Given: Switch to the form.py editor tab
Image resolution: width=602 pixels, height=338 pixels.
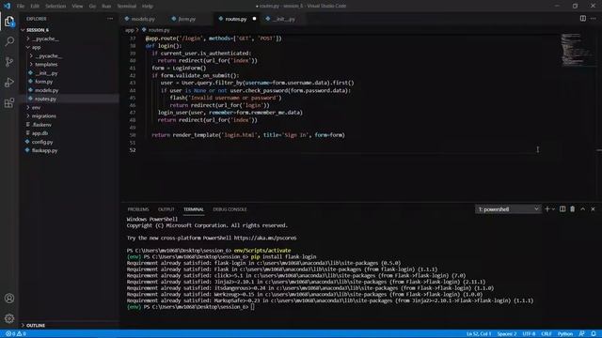Looking at the screenshot, I should click(187, 19).
